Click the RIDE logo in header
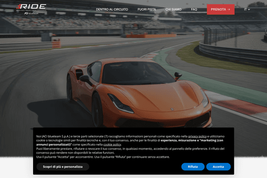Screen dimensions: 267x178 click(x=31, y=9)
